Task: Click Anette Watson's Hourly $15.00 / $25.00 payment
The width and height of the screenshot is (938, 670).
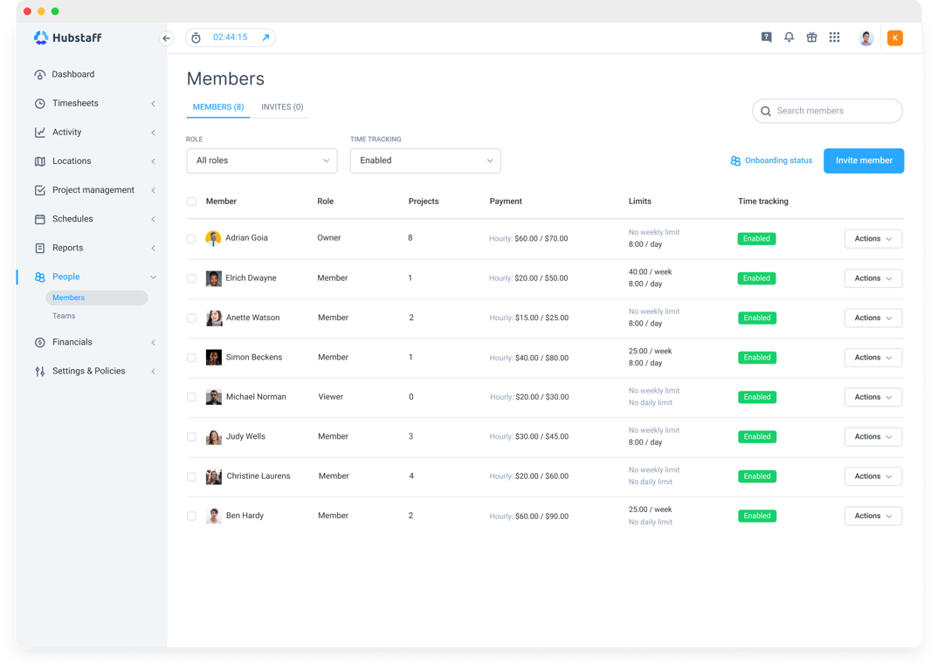Action: [x=528, y=318]
